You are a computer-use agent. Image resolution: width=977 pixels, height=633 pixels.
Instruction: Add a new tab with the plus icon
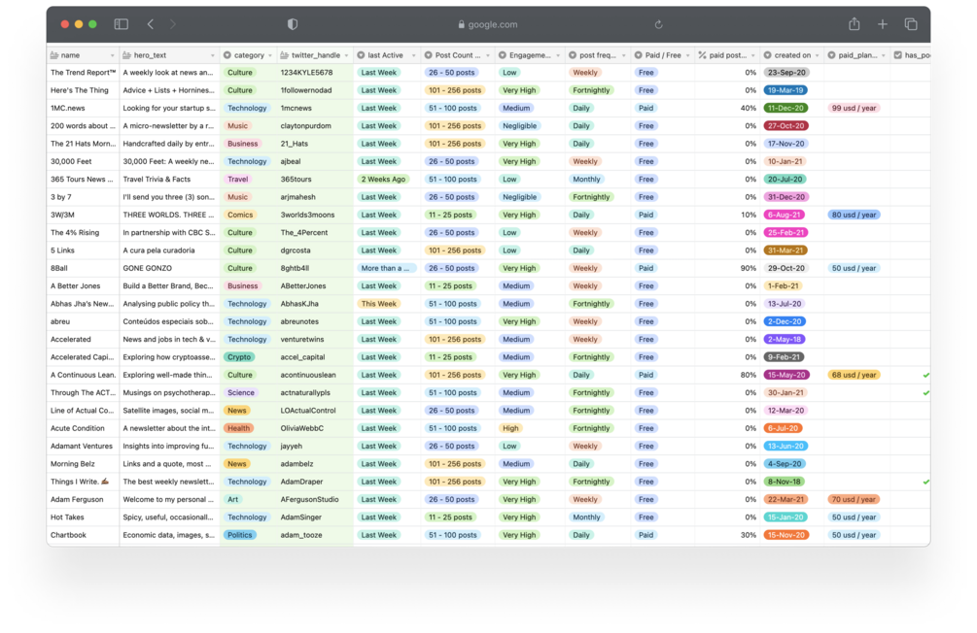point(883,24)
